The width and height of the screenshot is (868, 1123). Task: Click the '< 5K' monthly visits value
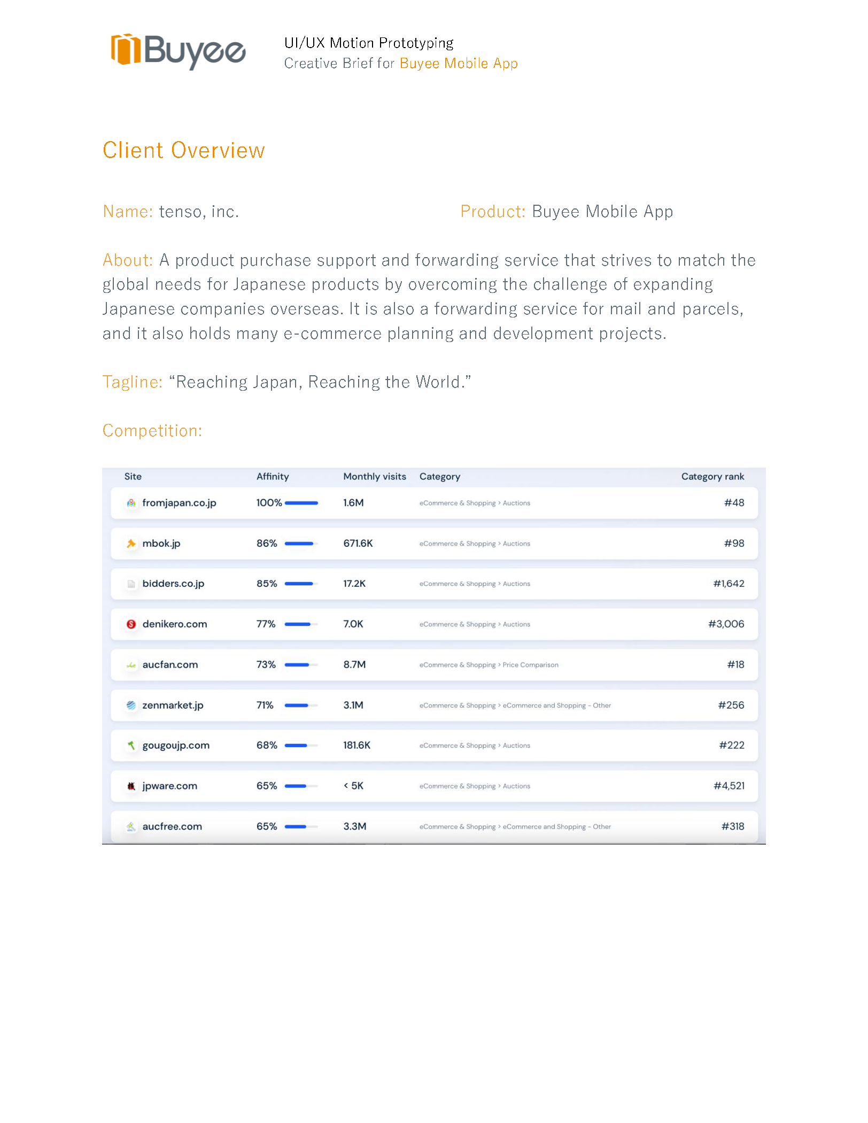tap(353, 786)
